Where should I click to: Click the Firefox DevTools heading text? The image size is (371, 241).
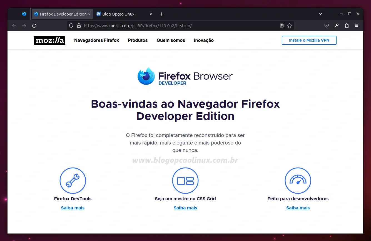pos(73,199)
